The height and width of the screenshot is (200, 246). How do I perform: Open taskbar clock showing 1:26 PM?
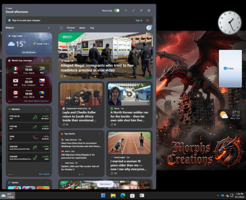point(240,196)
